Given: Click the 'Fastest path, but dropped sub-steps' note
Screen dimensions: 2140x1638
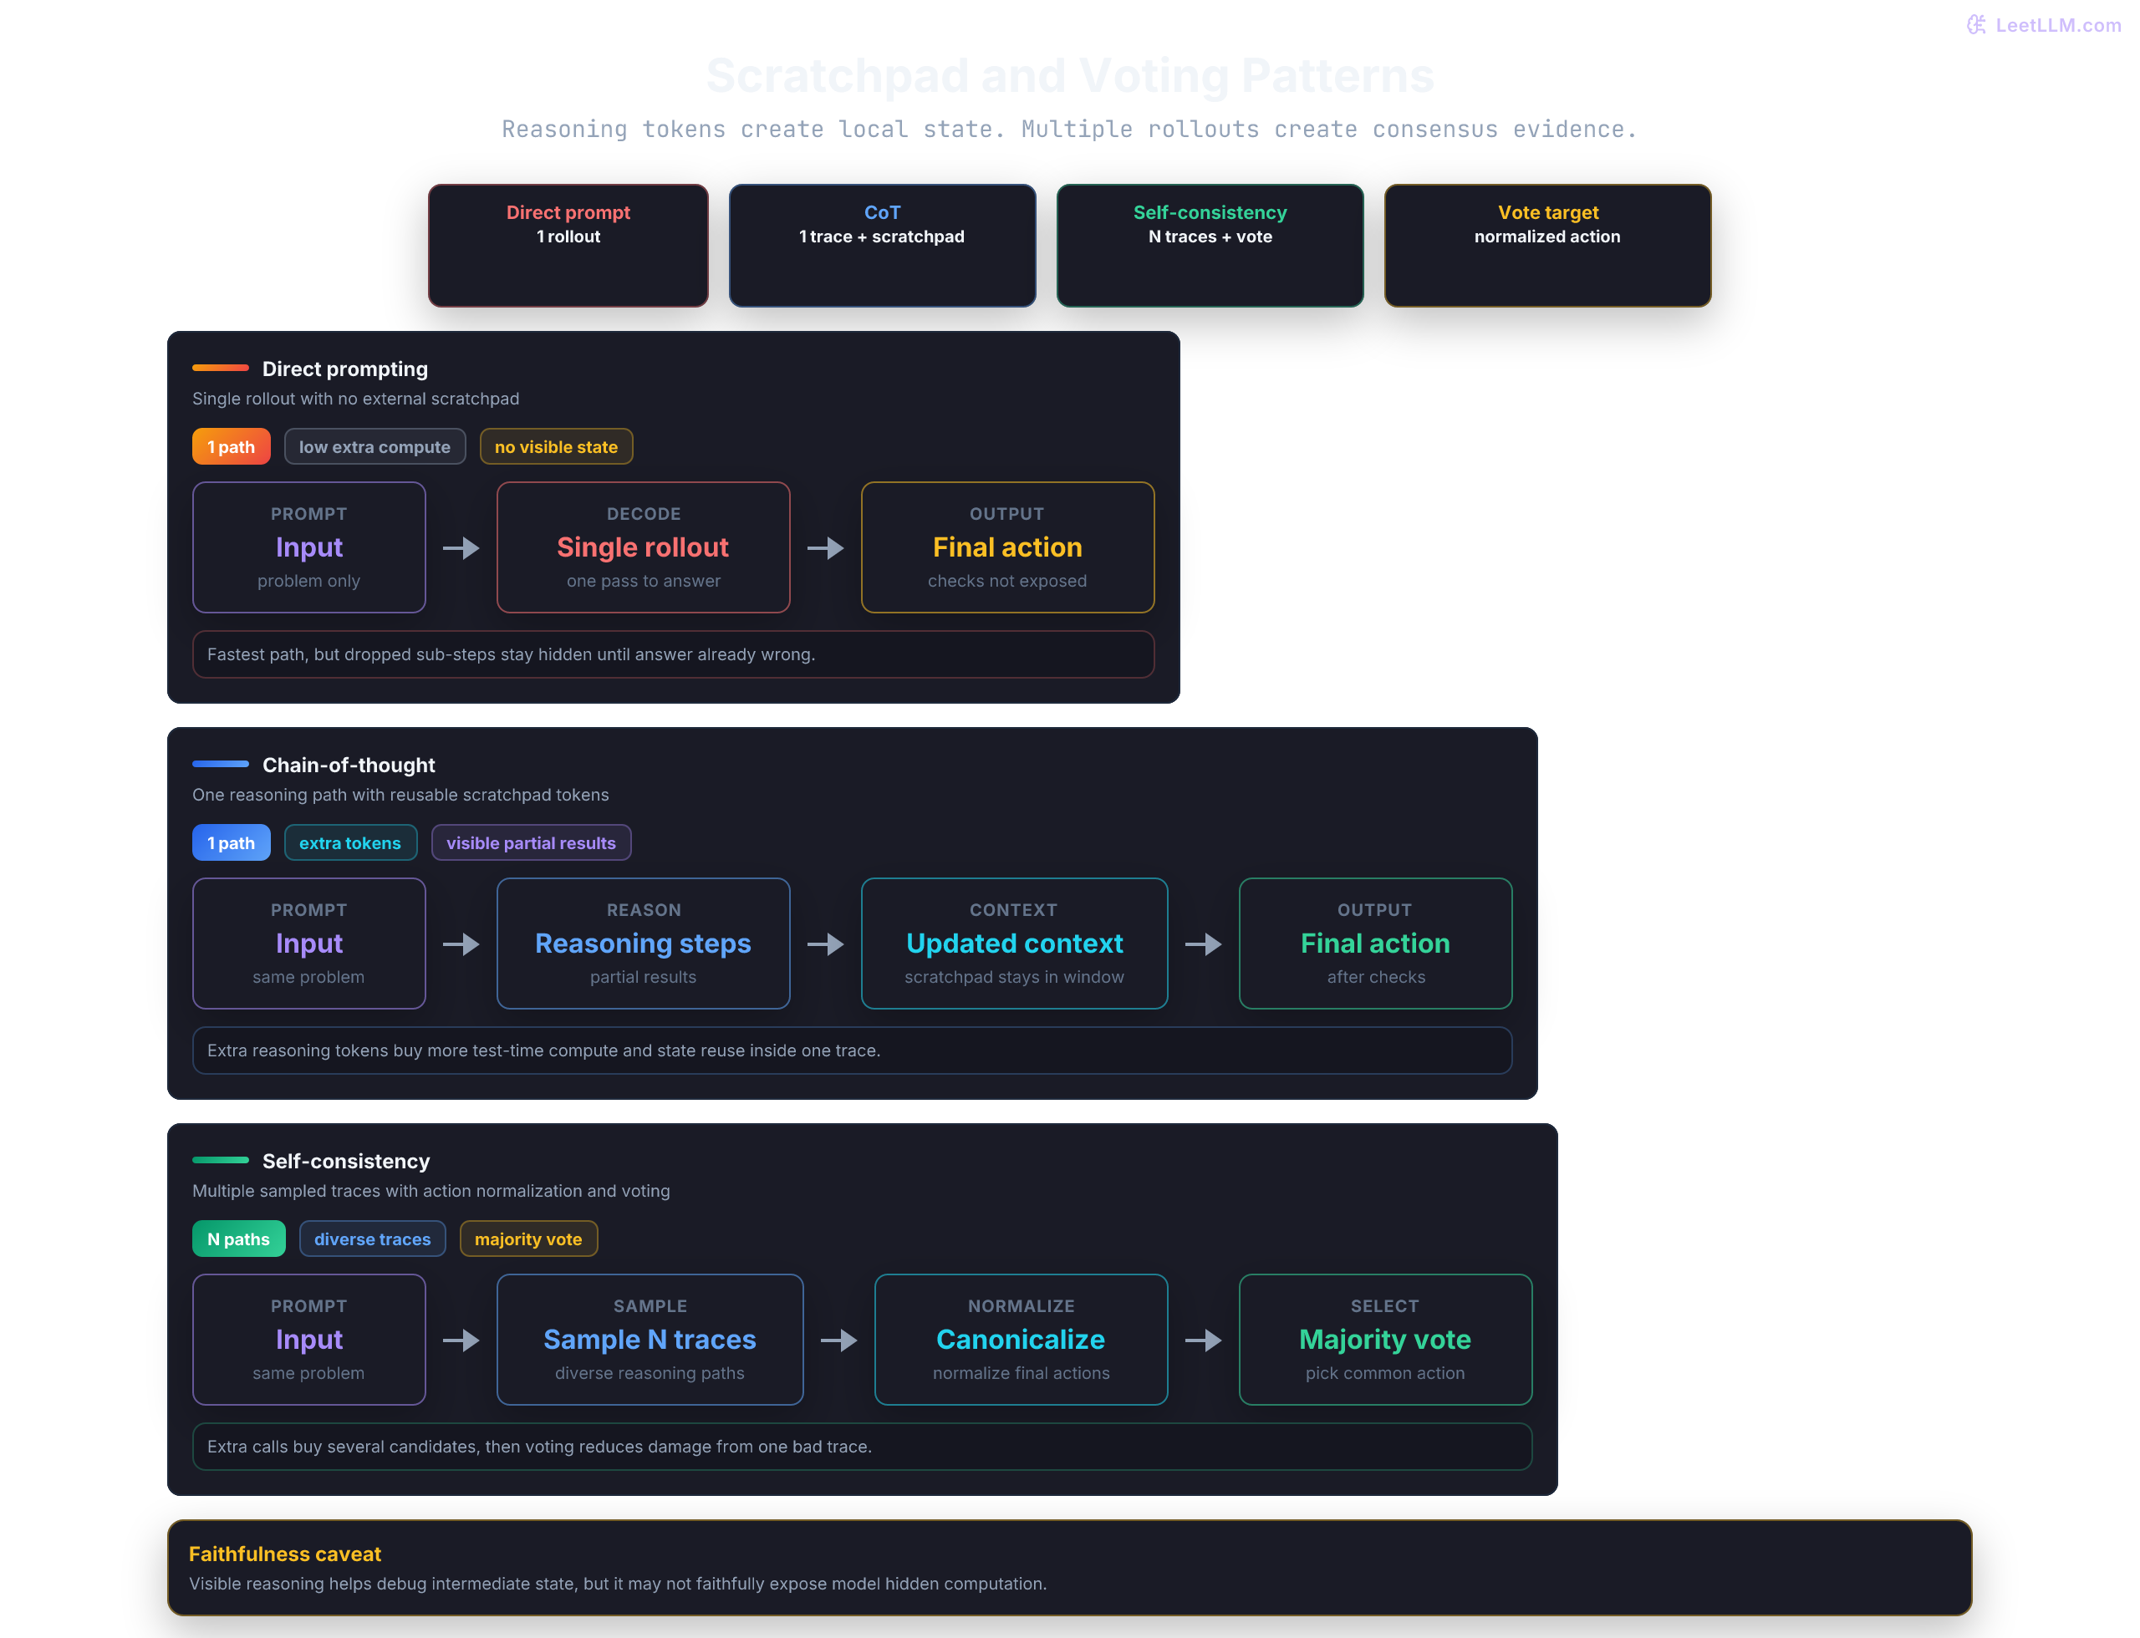Looking at the screenshot, I should pos(673,654).
